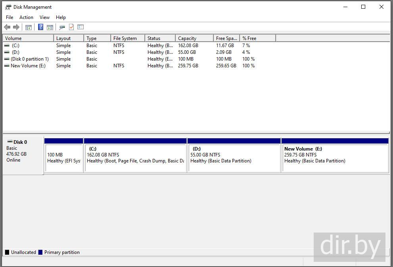The width and height of the screenshot is (393, 267).
Task: Click the Disk 0 label panel
Action: tap(23, 154)
